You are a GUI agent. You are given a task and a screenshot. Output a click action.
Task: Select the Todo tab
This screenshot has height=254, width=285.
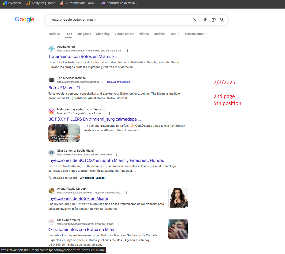tap(69, 34)
